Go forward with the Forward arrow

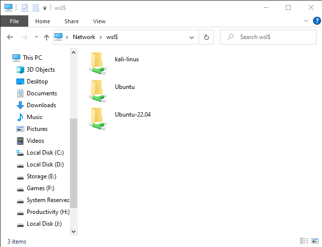pyautogui.click(x=25, y=37)
